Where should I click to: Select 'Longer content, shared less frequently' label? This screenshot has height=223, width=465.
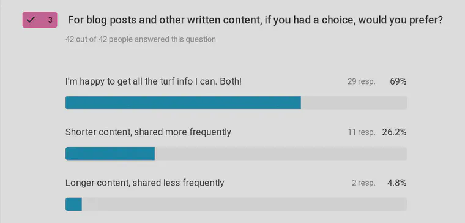pos(145,183)
